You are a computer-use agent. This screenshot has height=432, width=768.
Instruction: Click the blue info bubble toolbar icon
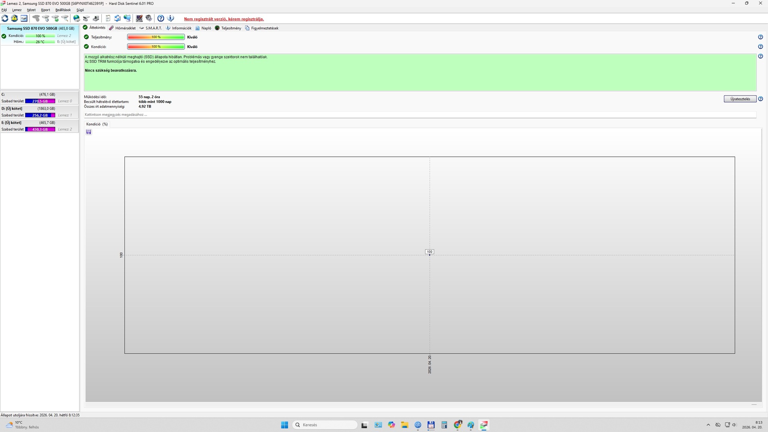pyautogui.click(x=171, y=18)
